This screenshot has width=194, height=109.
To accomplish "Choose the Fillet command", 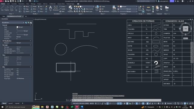I will (40, 9).
